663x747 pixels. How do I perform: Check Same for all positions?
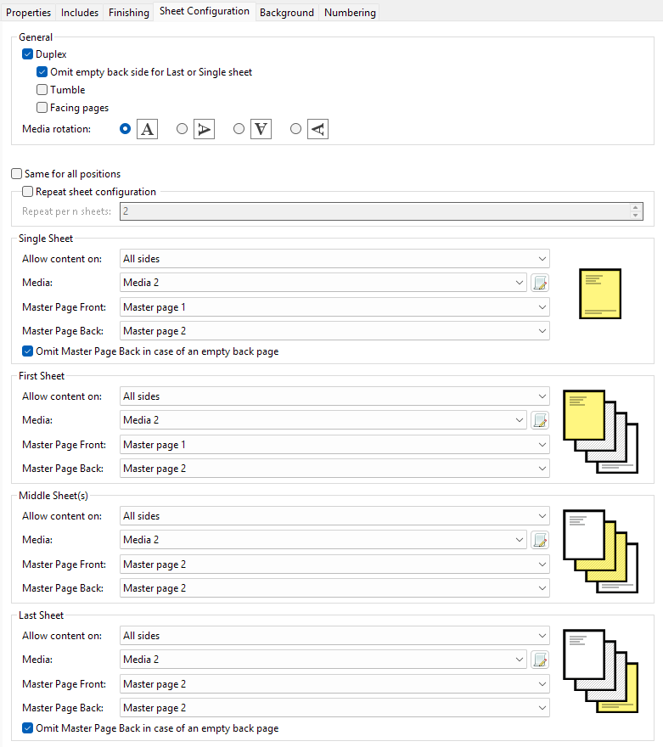17,174
